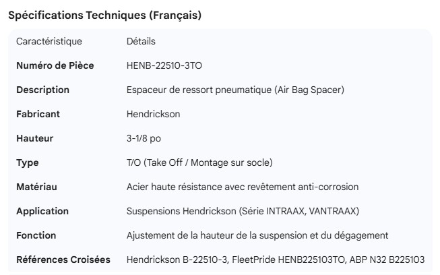The width and height of the screenshot is (440, 275).
Task: Select the Description row label
Action: point(42,90)
